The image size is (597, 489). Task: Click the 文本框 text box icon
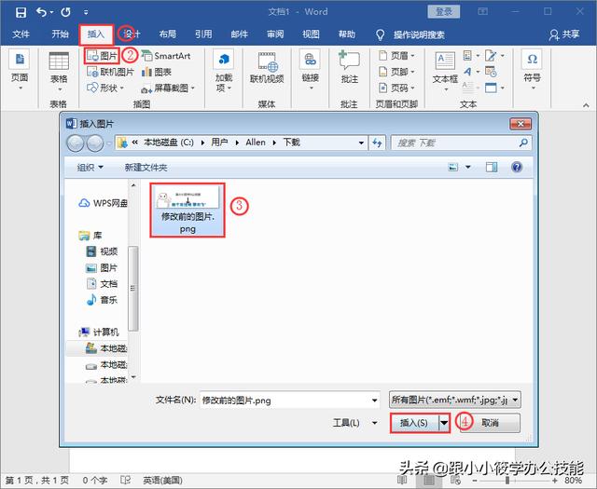tap(445, 67)
